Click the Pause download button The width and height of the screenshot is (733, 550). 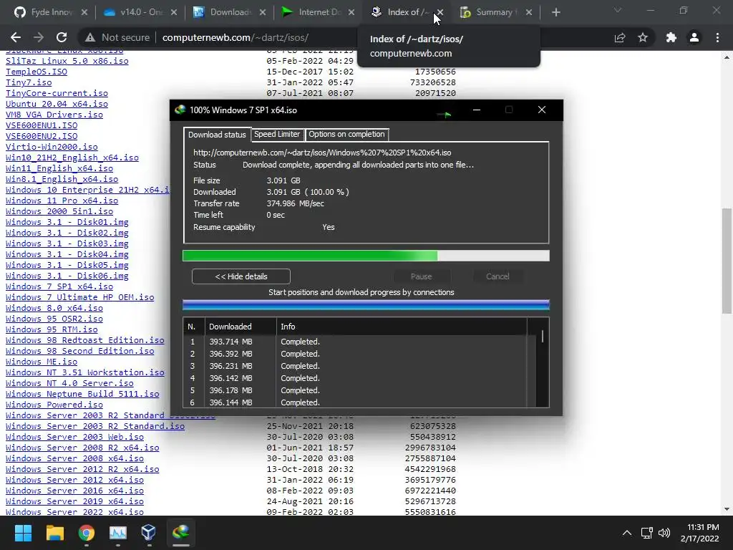click(421, 276)
